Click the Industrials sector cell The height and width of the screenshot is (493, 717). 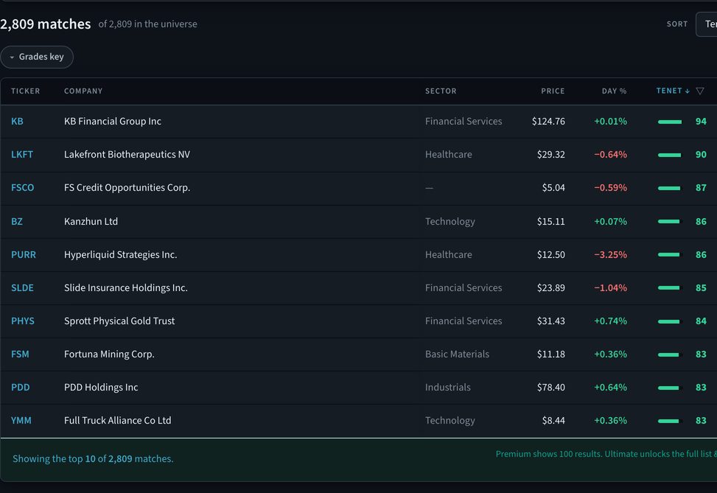448,388
